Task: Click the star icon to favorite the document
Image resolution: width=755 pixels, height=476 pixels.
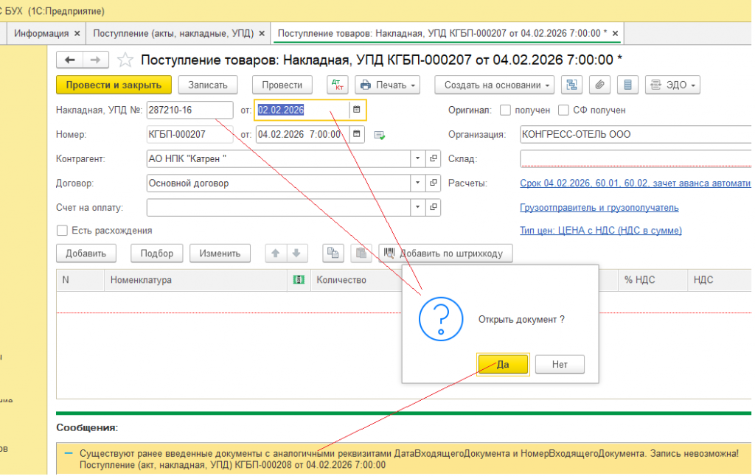Action: [125, 60]
